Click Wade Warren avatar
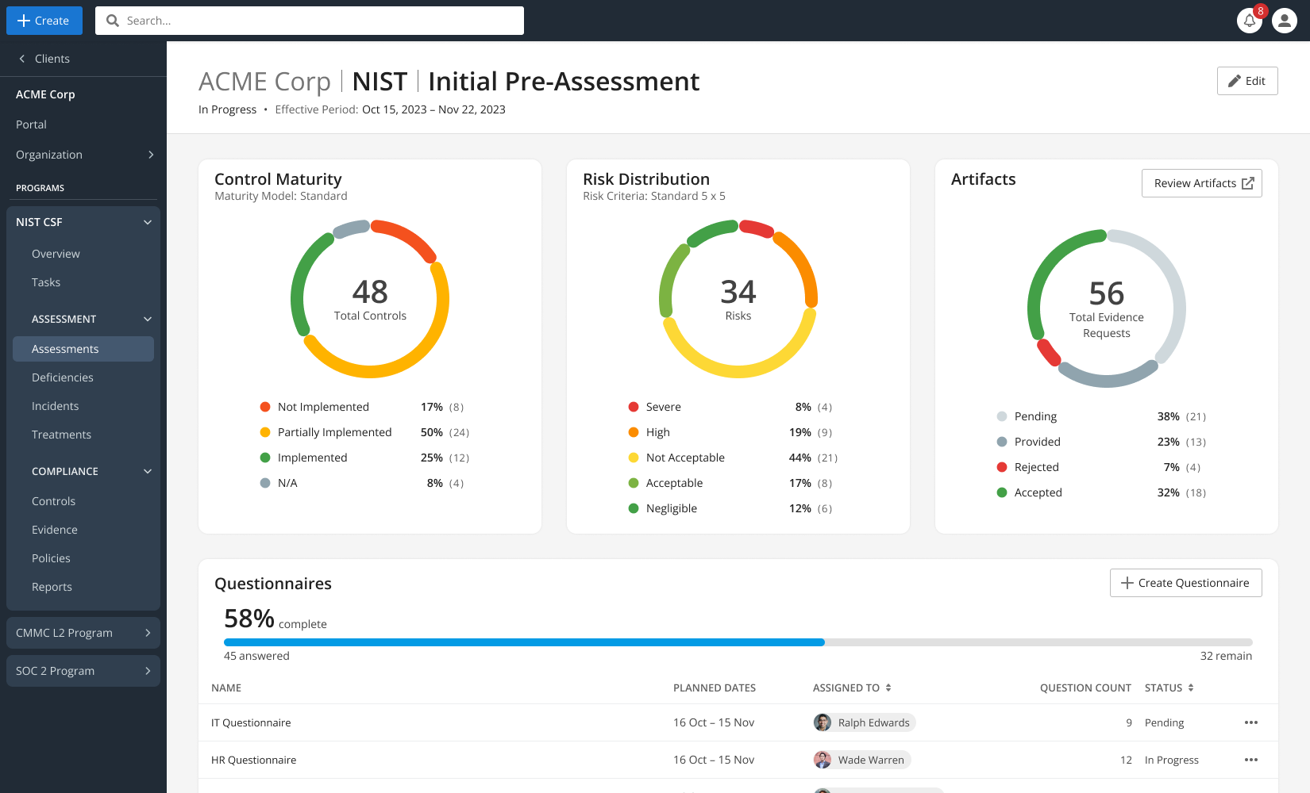 (x=823, y=760)
